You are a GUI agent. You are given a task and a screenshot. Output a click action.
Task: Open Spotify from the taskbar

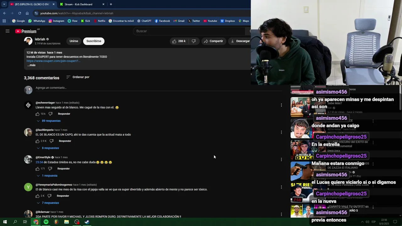pos(46,222)
